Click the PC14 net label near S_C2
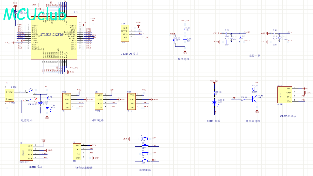 click(290, 32)
